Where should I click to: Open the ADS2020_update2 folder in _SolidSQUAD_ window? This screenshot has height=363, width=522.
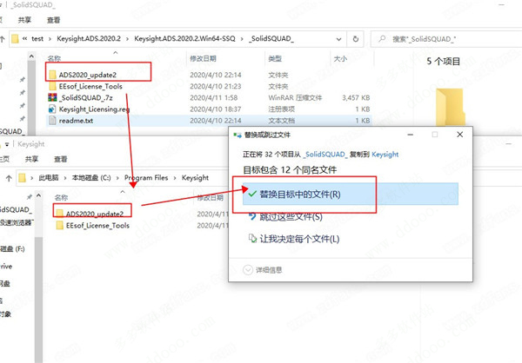click(x=88, y=75)
